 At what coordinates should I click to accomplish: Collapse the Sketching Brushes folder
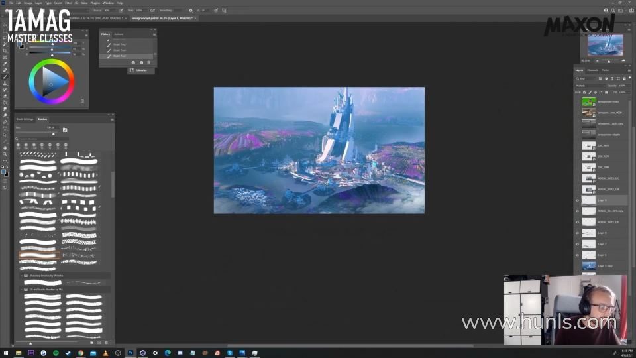point(22,276)
